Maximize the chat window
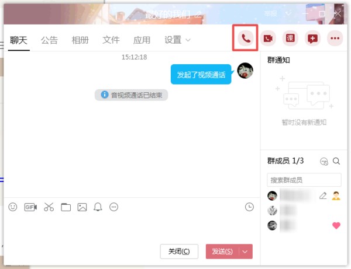This screenshot has width=351, height=269. pos(322,14)
